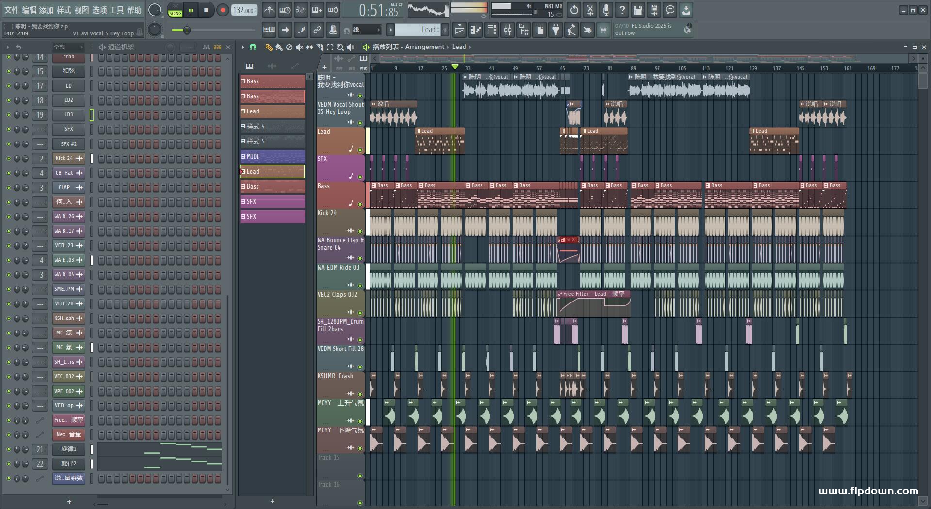
Task: Mute the Lead playlist track
Action: point(360,150)
